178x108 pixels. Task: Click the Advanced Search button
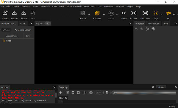pyautogui.click(x=23, y=30)
